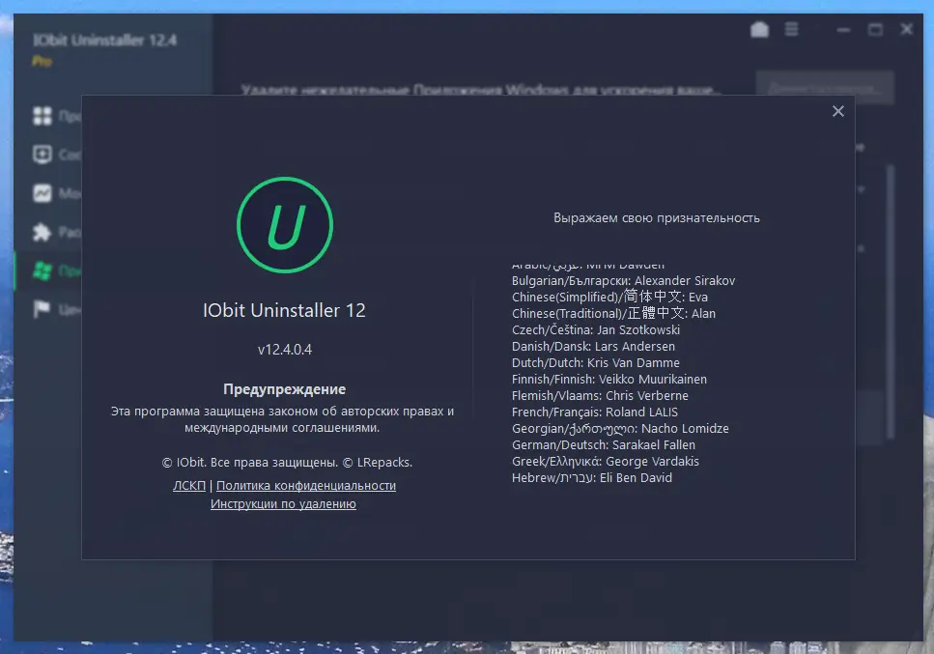This screenshot has height=654, width=934.
Task: Click the copyright line mentioning LRepacks
Action: coord(287,462)
